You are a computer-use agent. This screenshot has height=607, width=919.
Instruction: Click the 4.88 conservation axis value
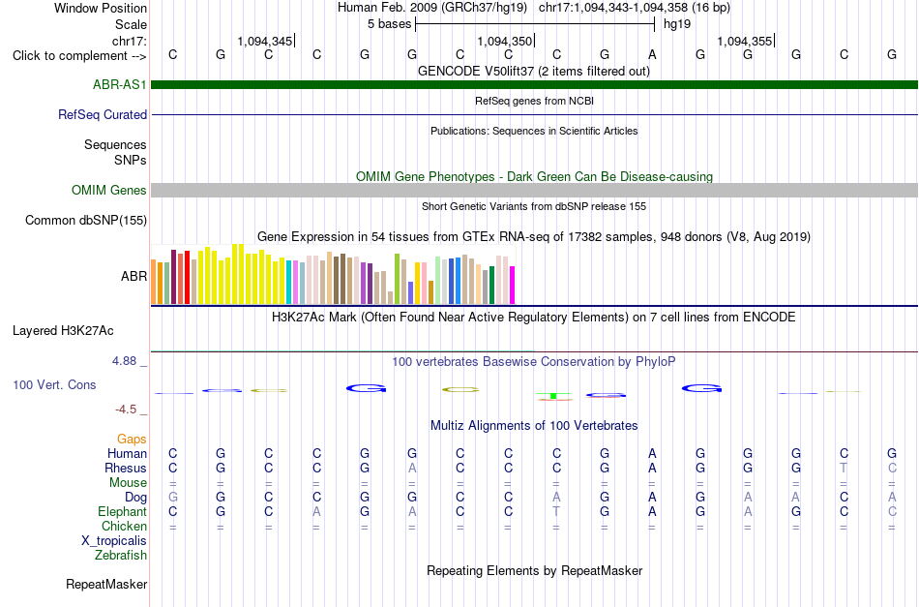pos(124,361)
